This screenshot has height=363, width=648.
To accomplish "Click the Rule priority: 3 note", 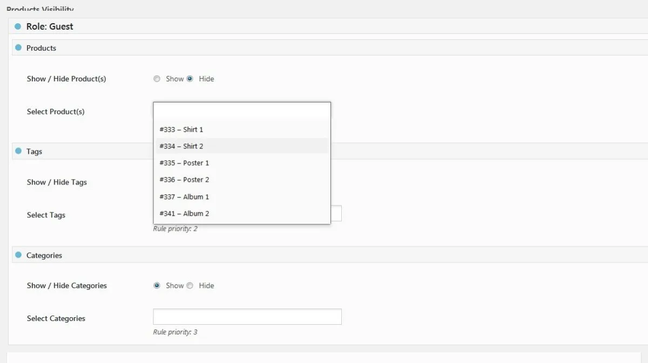I will 175,332.
